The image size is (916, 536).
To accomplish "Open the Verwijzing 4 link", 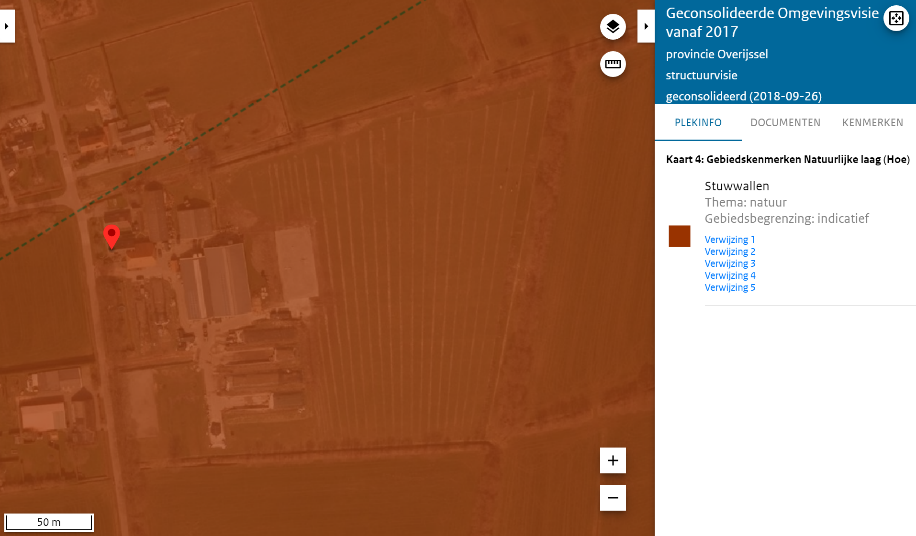I will (730, 275).
